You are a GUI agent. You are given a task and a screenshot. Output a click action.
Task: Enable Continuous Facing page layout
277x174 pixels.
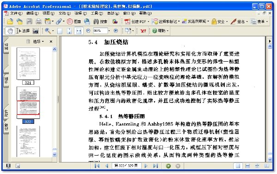pos(257,166)
